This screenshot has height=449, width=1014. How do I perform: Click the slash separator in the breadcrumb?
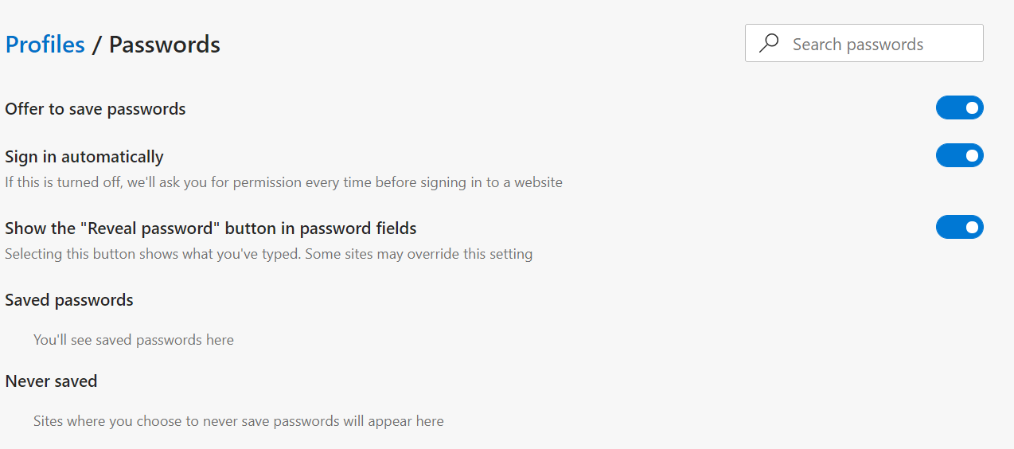96,45
